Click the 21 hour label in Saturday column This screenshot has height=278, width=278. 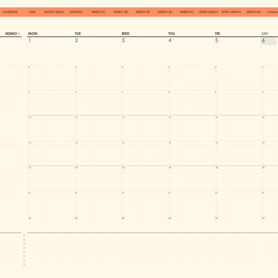point(263,193)
